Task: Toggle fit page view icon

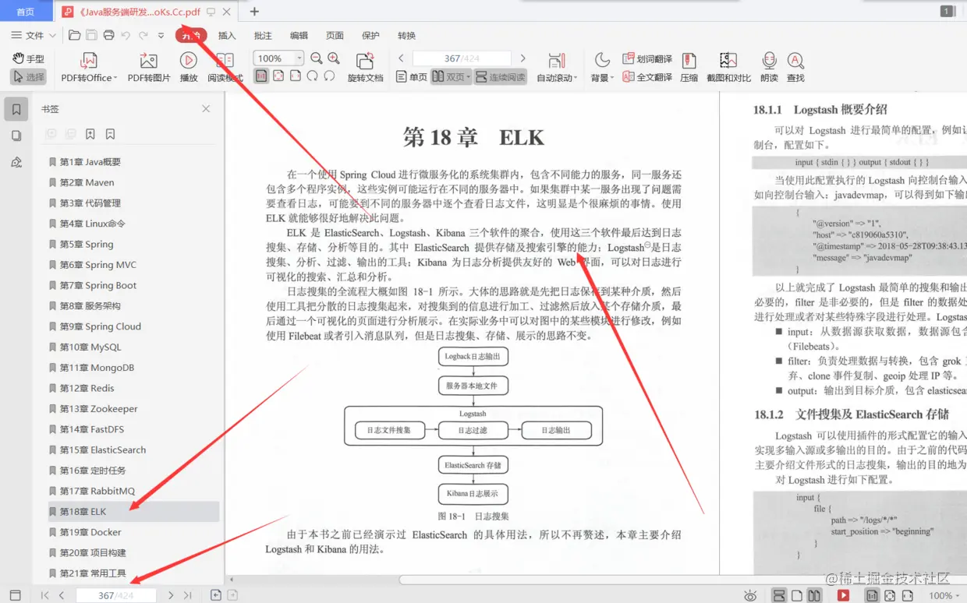Action: pos(278,76)
